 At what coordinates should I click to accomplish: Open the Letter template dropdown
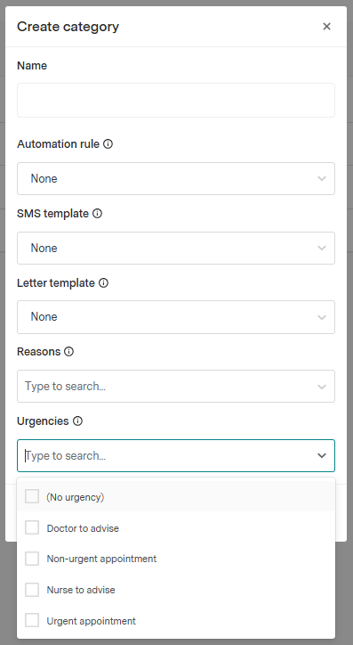click(x=176, y=317)
